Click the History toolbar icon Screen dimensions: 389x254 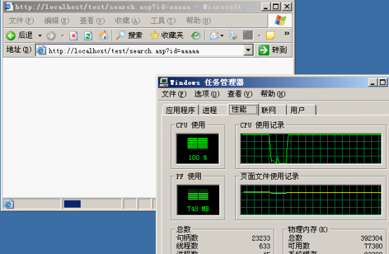coord(195,36)
